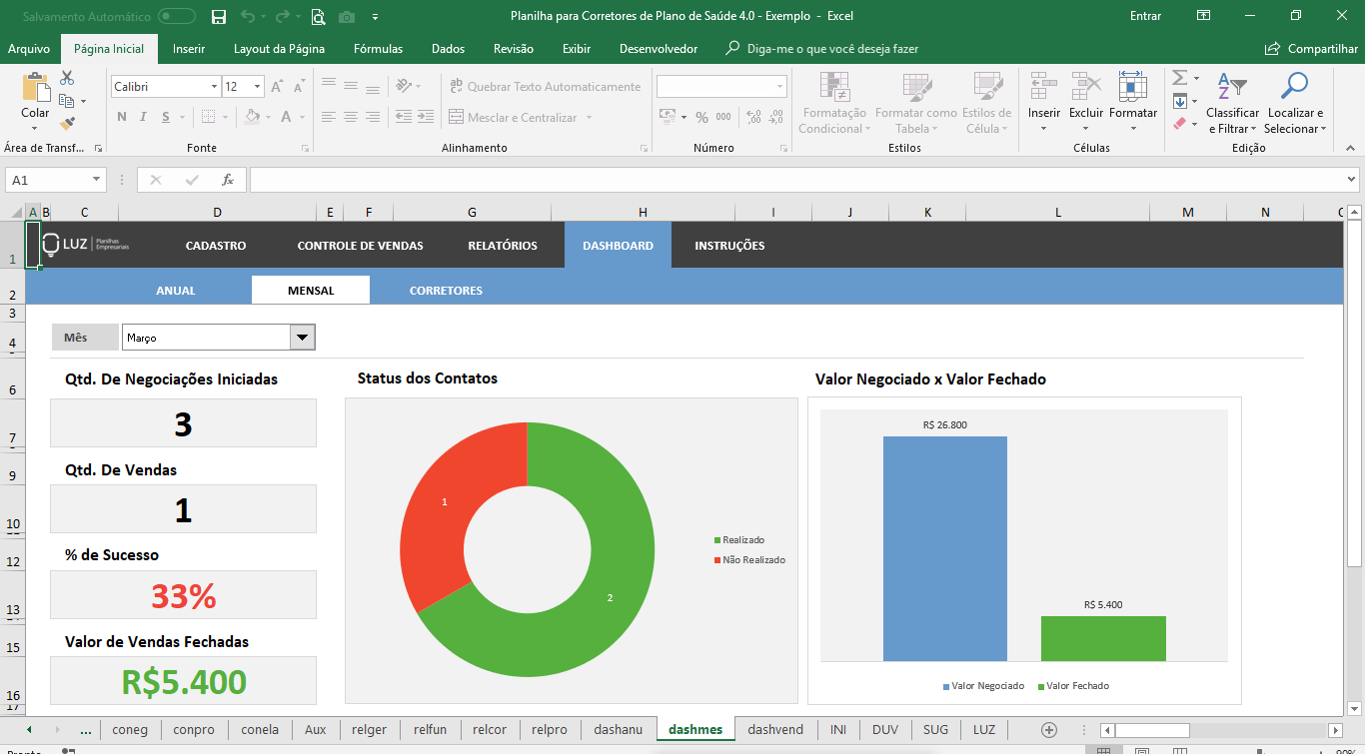This screenshot has height=754, width=1365.
Task: Open the Fórmulas ribbon tab
Action: [x=378, y=49]
